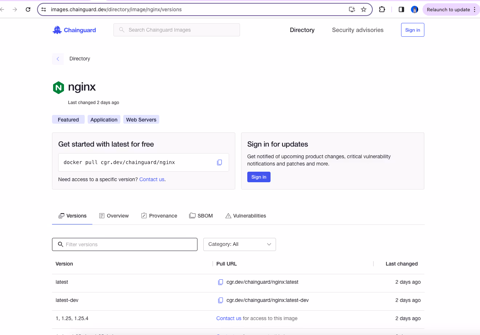Open Directory in the top navigation
Image resolution: width=480 pixels, height=335 pixels.
click(x=302, y=30)
